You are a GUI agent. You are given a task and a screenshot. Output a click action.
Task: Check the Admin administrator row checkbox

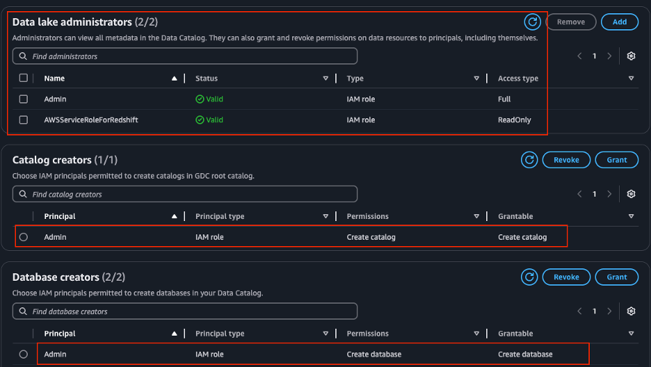pos(24,99)
